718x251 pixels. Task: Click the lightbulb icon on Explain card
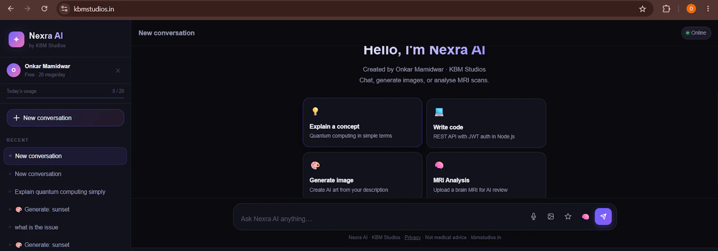pos(315,111)
